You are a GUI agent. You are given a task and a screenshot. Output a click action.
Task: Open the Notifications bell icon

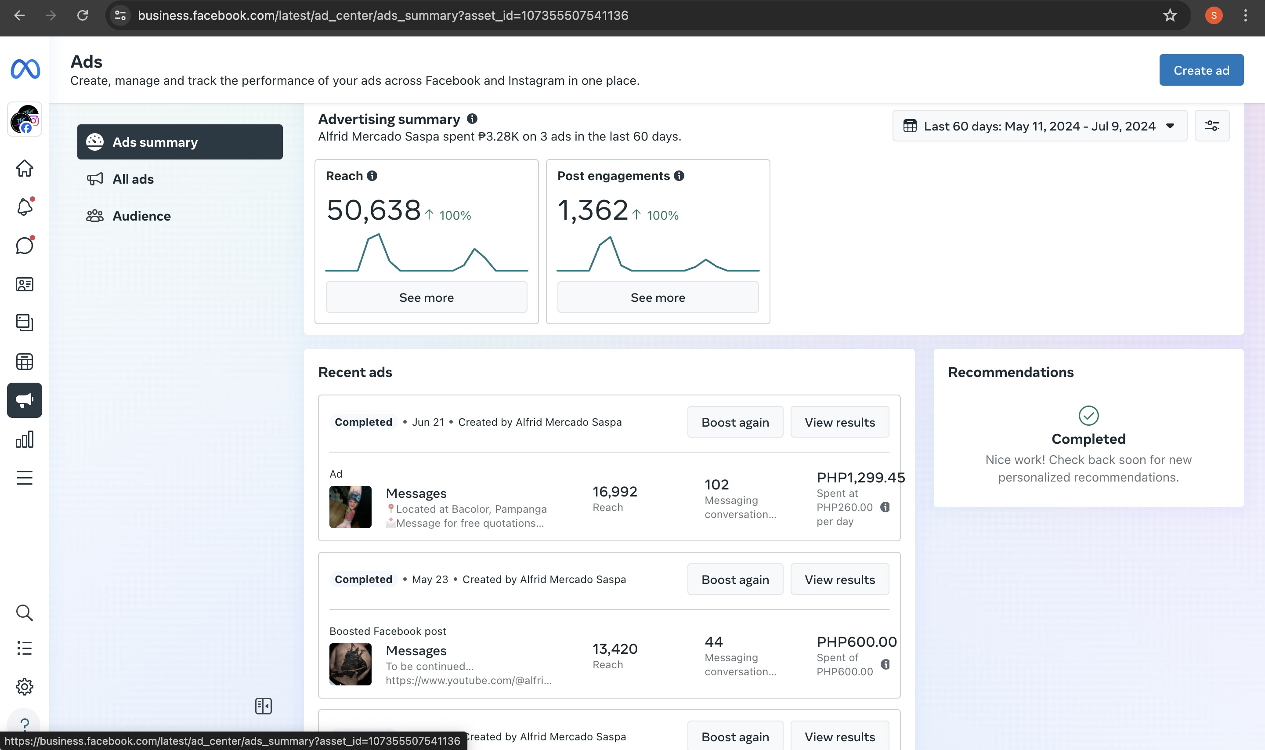point(24,207)
